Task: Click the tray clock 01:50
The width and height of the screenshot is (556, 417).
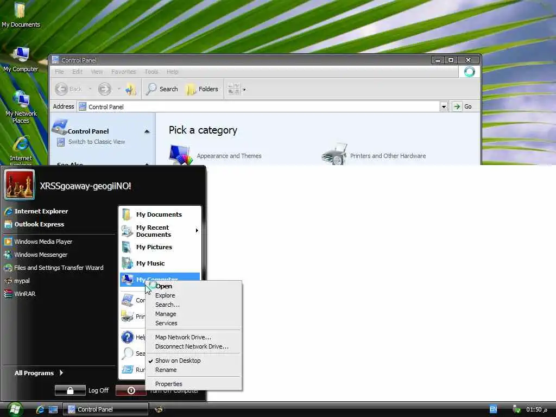Action: click(536, 409)
